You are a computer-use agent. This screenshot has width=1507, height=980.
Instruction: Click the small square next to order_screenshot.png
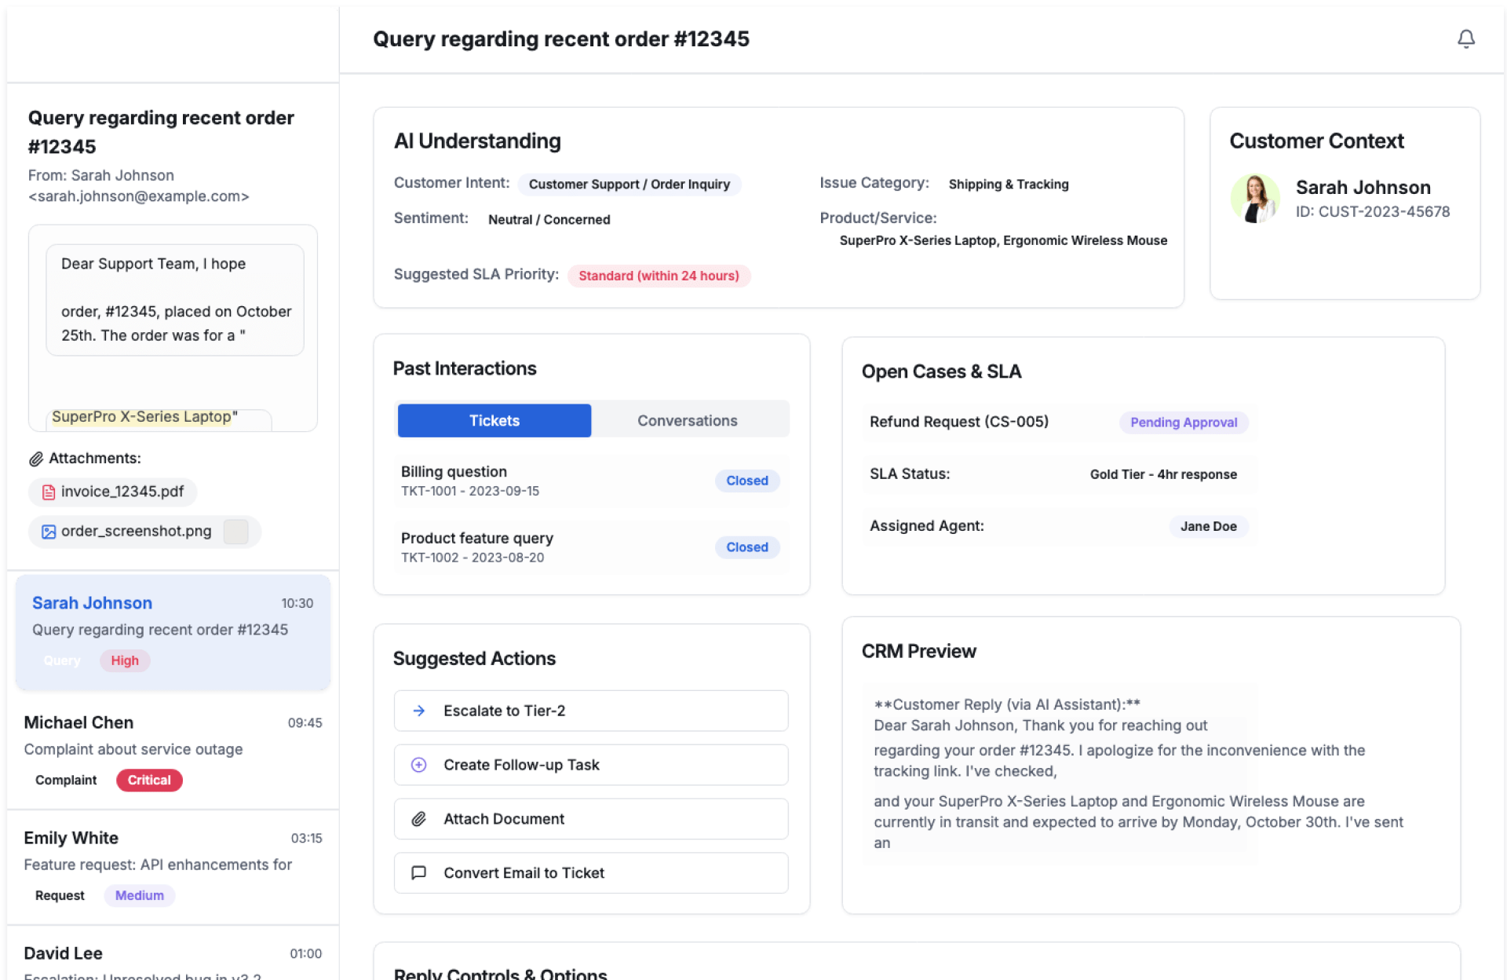235,532
